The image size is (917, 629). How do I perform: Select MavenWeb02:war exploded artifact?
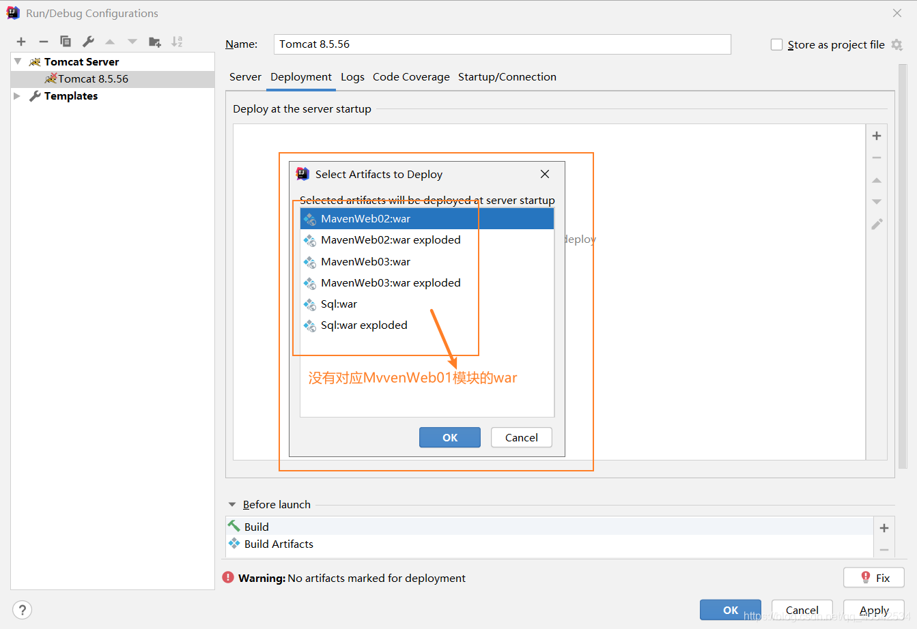[x=427, y=240]
